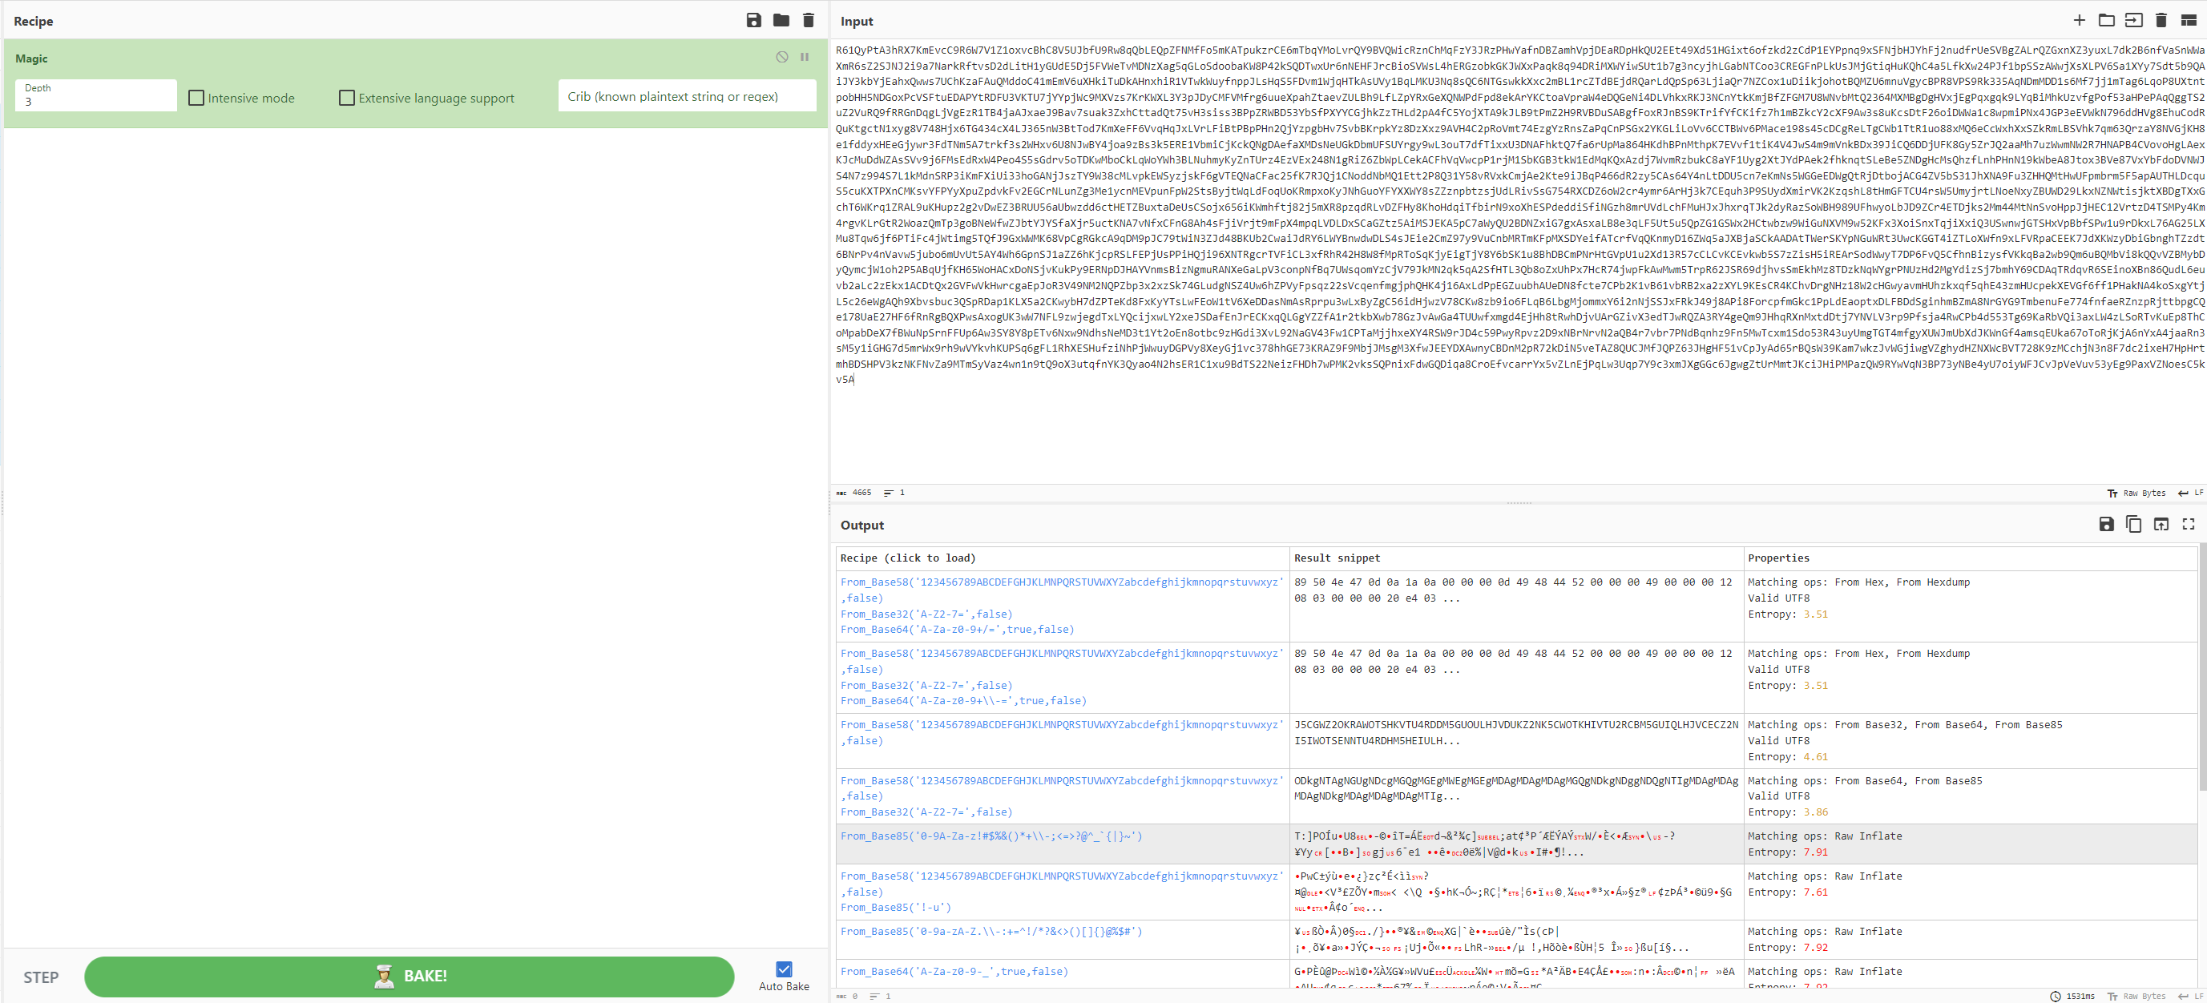The width and height of the screenshot is (2207, 1003).
Task: Clear the recipe with trash icon
Action: click(x=808, y=21)
